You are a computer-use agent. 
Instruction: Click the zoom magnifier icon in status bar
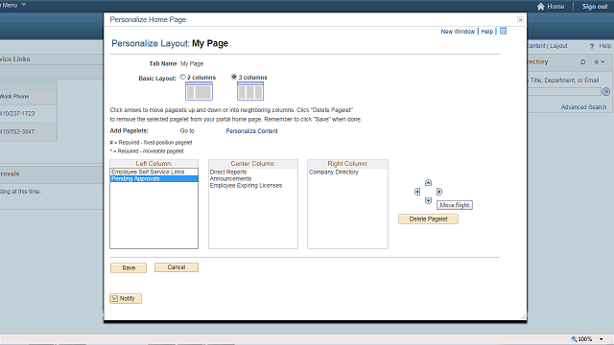[x=574, y=339]
